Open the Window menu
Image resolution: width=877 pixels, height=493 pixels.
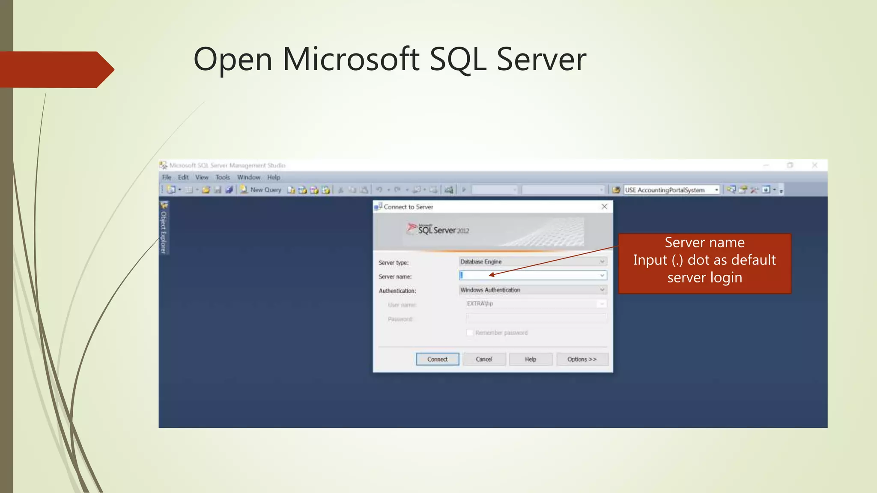tap(249, 177)
